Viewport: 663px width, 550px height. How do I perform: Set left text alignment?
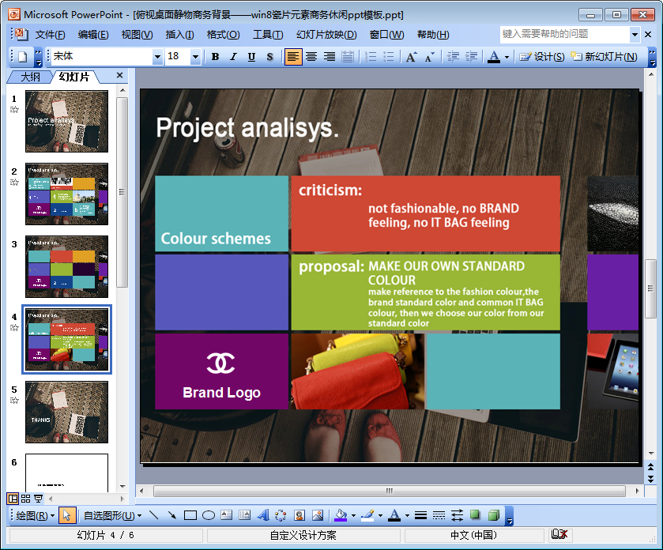[293, 57]
